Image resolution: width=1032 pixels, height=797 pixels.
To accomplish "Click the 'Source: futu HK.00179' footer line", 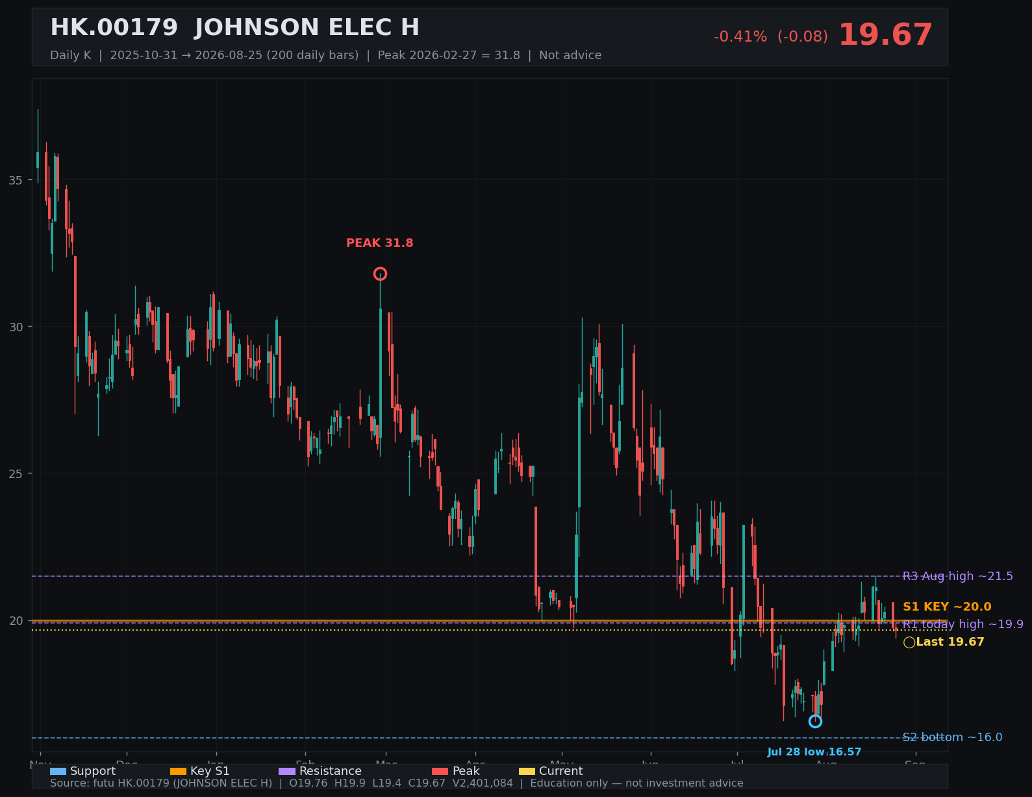I will point(396,783).
